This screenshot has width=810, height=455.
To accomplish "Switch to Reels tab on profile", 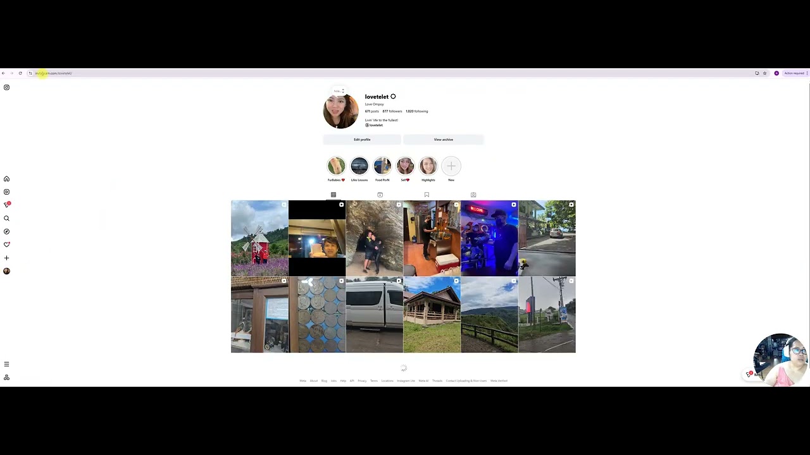I will click(380, 195).
